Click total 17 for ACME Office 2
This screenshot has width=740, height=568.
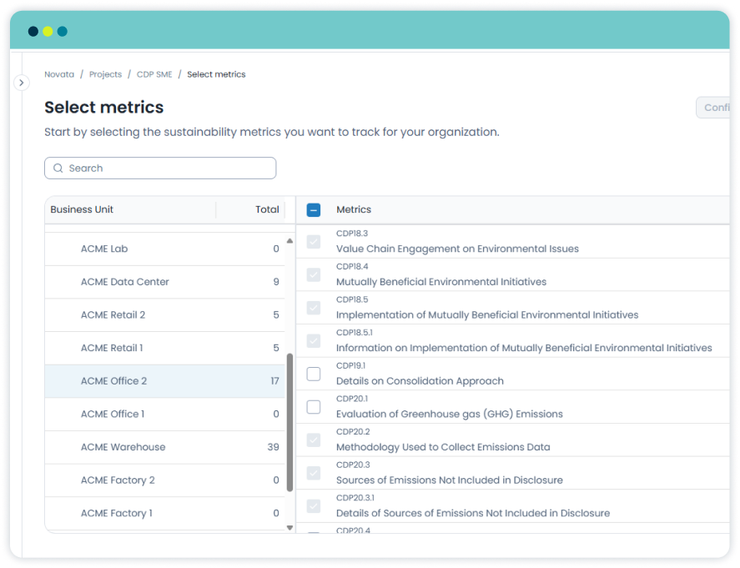[x=274, y=381]
